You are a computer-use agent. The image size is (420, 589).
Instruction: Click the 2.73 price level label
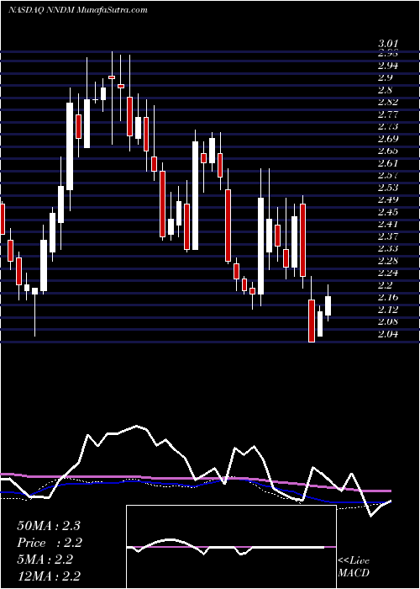[388, 126]
